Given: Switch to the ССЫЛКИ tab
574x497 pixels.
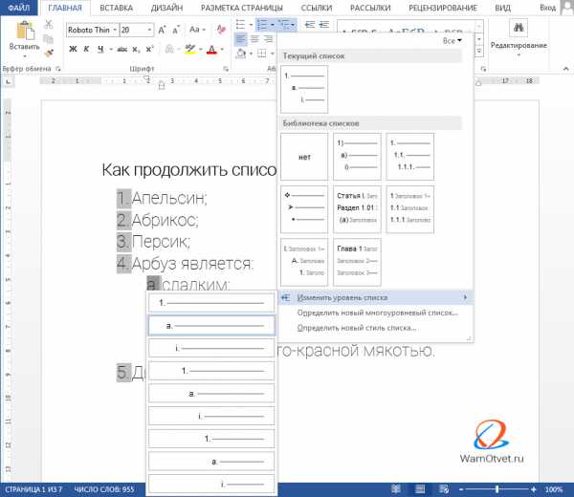Looking at the screenshot, I should tap(317, 8).
